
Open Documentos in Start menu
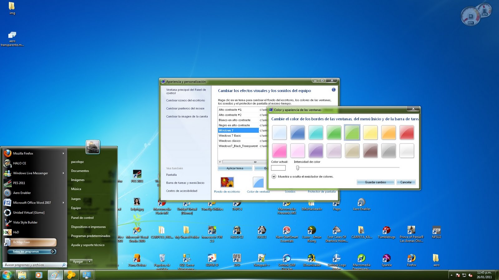click(80, 171)
